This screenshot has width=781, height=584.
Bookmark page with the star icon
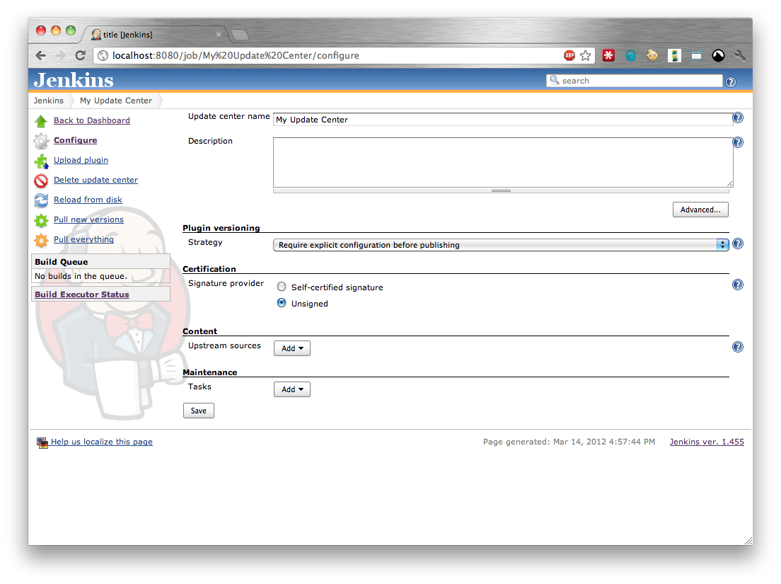point(585,55)
